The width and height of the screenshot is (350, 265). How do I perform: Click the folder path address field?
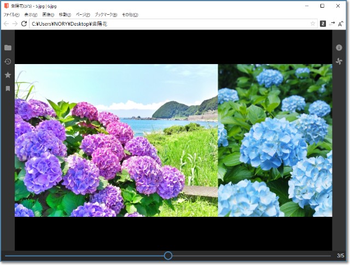164,24
